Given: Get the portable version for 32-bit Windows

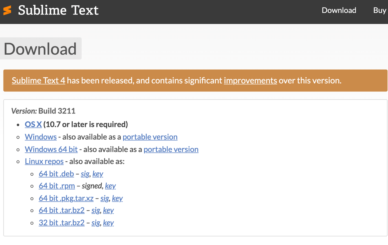Looking at the screenshot, I should pyautogui.click(x=150, y=137).
